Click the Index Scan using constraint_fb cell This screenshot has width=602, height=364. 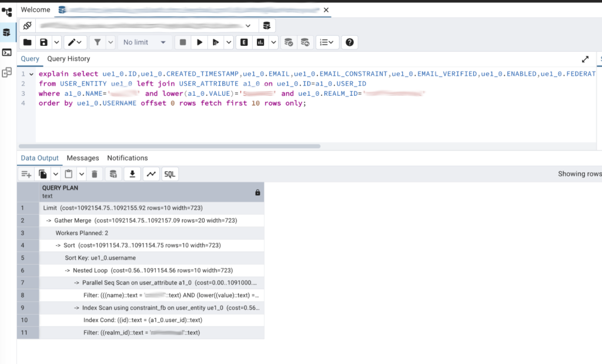click(151, 308)
